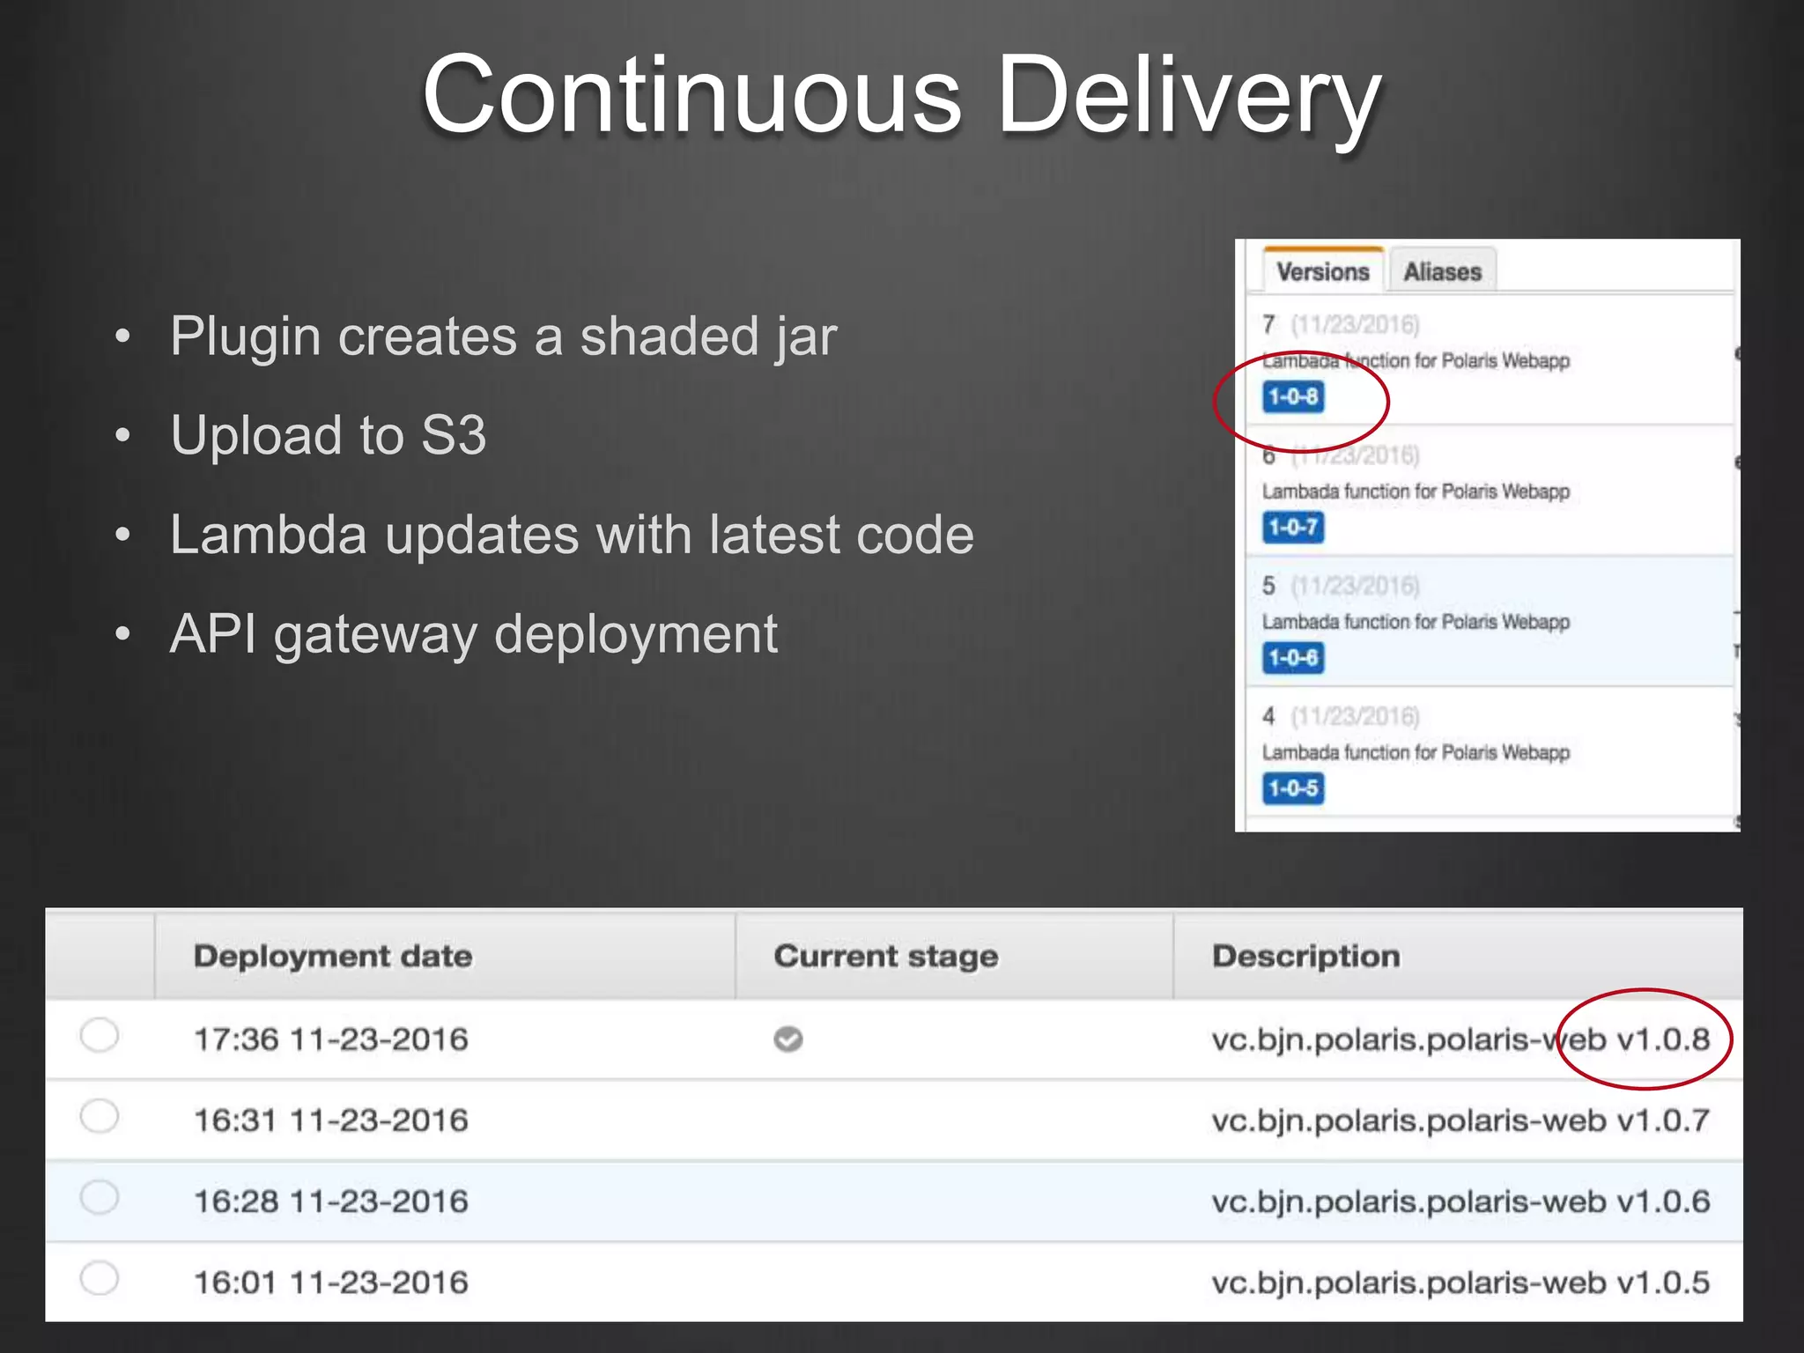Select version 5 (11/23/2016) entry

[1490, 621]
